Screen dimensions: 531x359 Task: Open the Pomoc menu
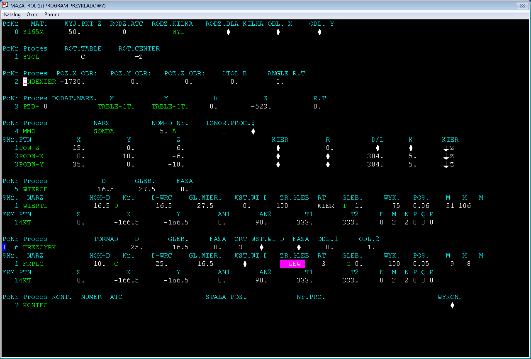pos(52,14)
